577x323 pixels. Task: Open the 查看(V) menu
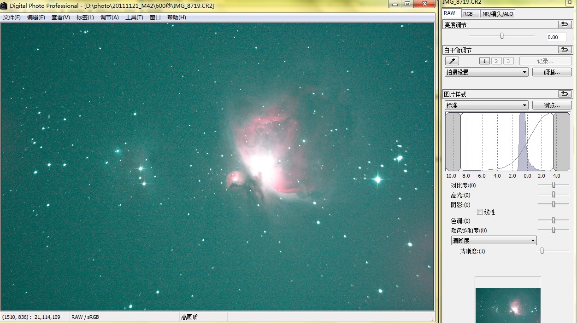coord(60,17)
